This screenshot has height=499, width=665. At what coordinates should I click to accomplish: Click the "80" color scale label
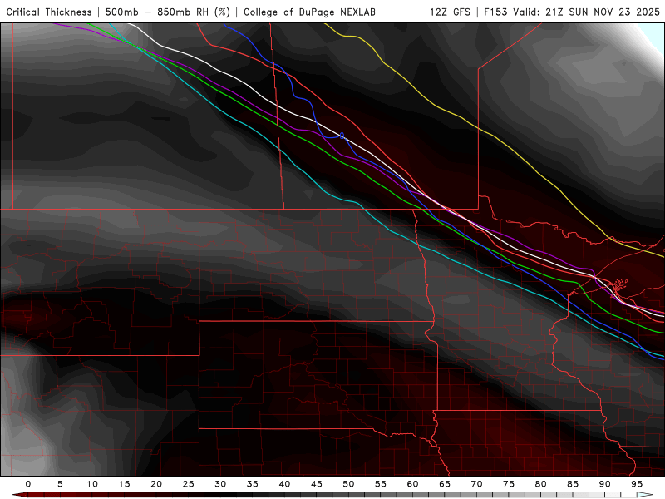click(x=541, y=484)
